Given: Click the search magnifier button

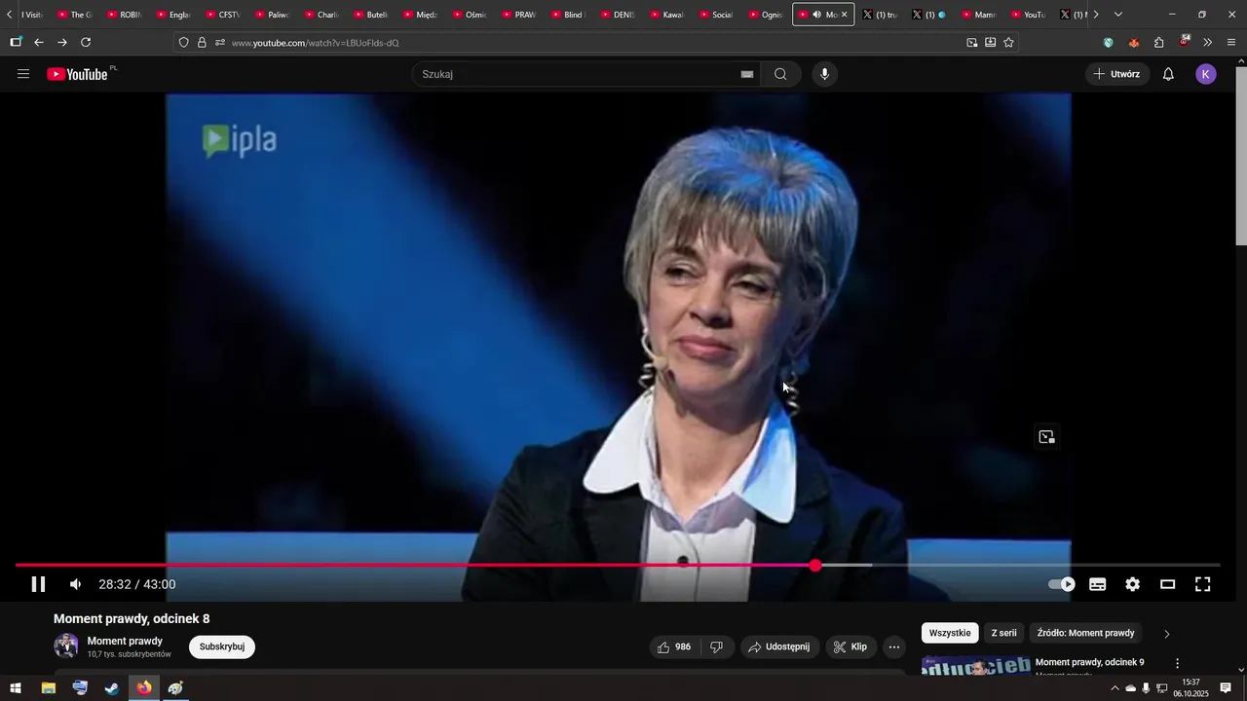Looking at the screenshot, I should click(780, 74).
